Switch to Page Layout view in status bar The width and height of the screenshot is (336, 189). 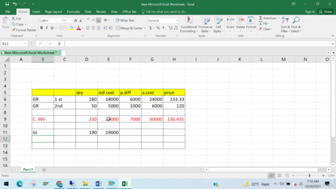[279, 176]
